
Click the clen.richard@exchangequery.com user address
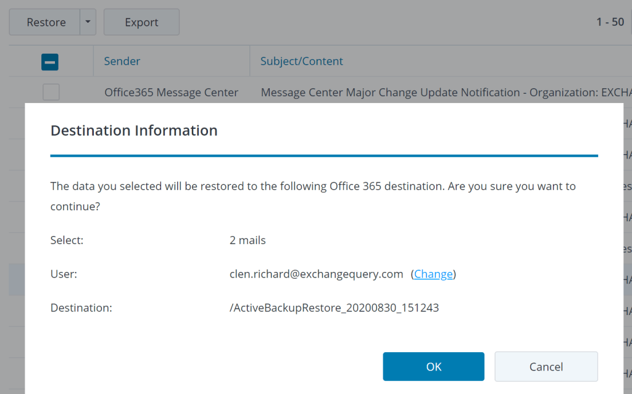coord(316,274)
